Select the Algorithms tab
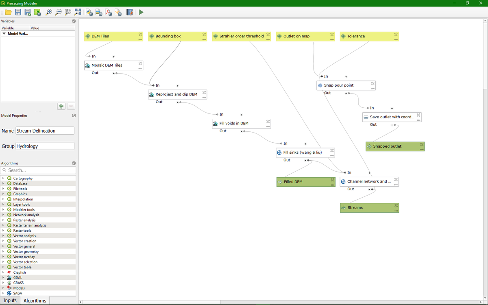 pyautogui.click(x=35, y=301)
